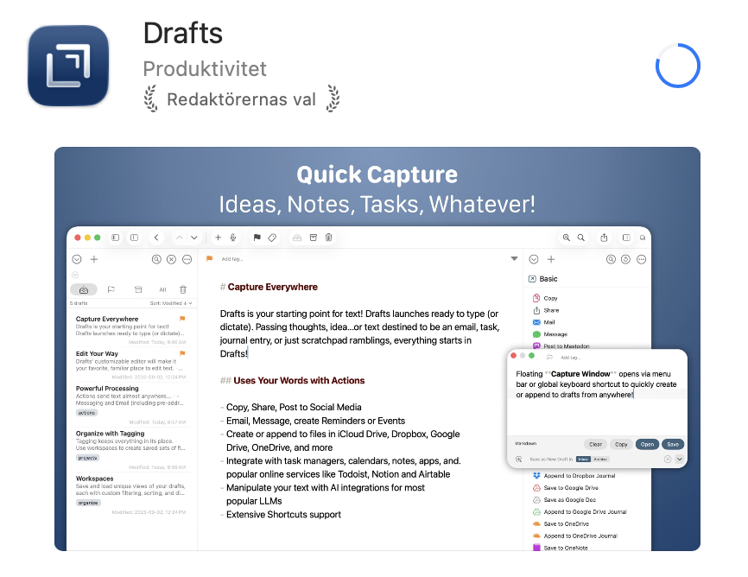The width and height of the screenshot is (748, 577).
Task: Select the Archive destination in capture window
Action: (600, 460)
